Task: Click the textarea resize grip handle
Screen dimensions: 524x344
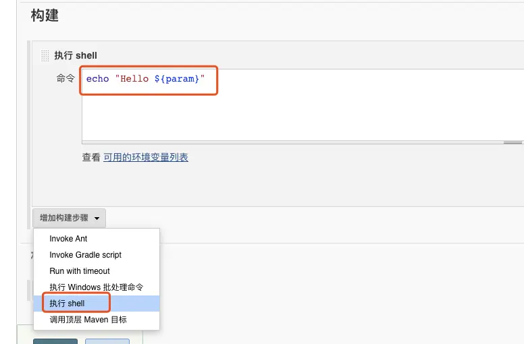Action: coord(513,142)
